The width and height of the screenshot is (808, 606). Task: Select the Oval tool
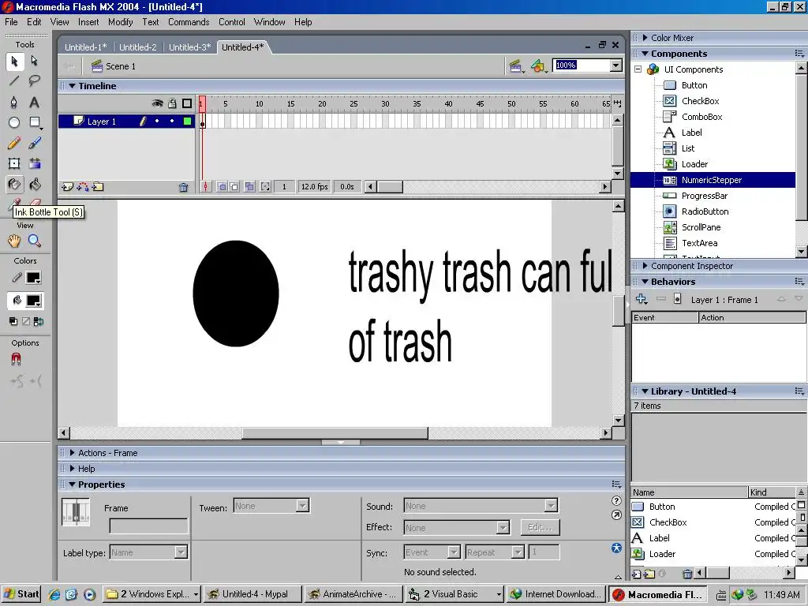14,122
